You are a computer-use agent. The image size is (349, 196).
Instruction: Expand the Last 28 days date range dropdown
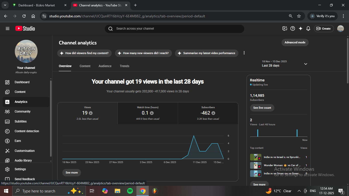click(306, 64)
